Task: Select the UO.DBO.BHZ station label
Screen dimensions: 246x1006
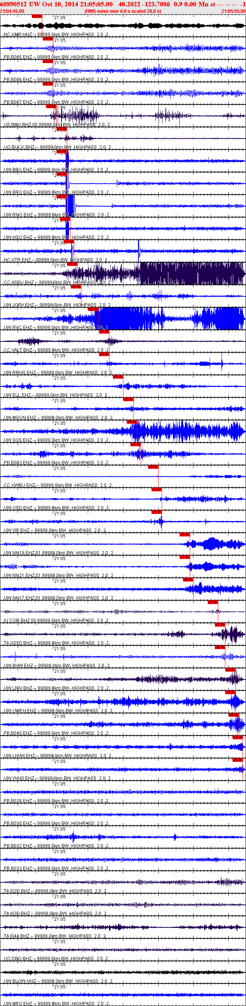Action: tap(56, 959)
